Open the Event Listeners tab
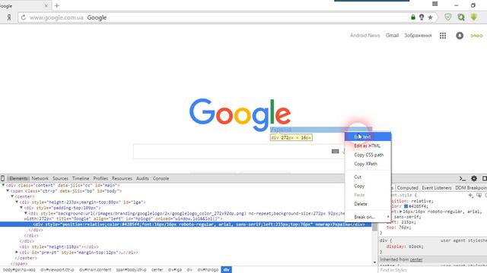Image resolution: width=487 pixels, height=273 pixels. point(436,188)
